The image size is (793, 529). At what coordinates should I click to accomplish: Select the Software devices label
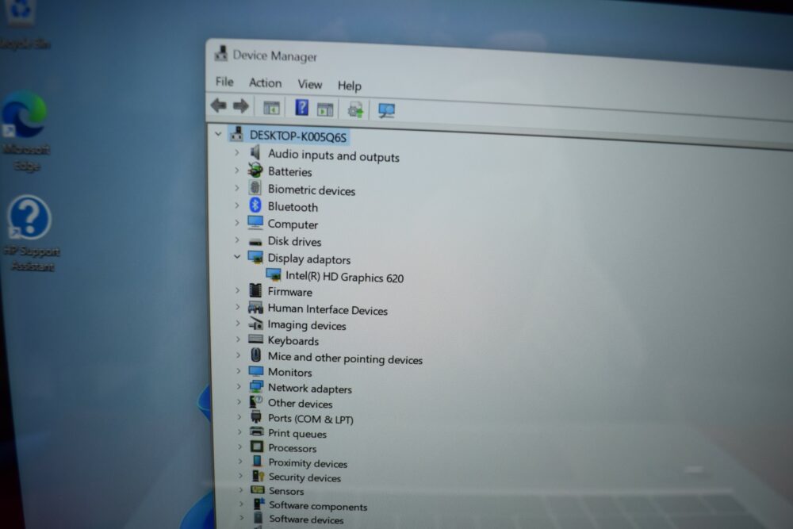point(306,519)
